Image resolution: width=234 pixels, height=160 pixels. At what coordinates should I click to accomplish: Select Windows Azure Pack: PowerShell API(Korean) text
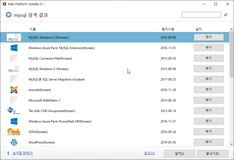point(60,121)
